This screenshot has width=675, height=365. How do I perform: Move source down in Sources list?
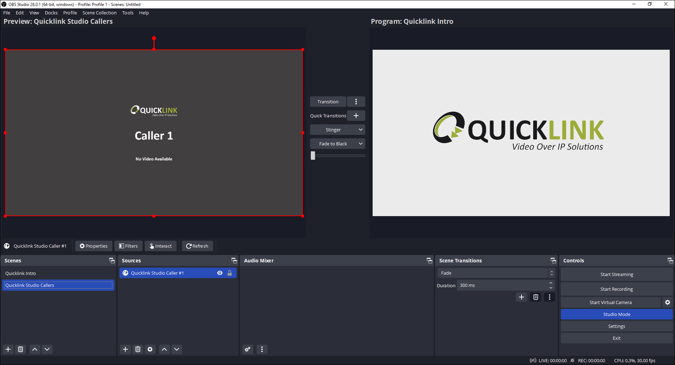click(177, 349)
